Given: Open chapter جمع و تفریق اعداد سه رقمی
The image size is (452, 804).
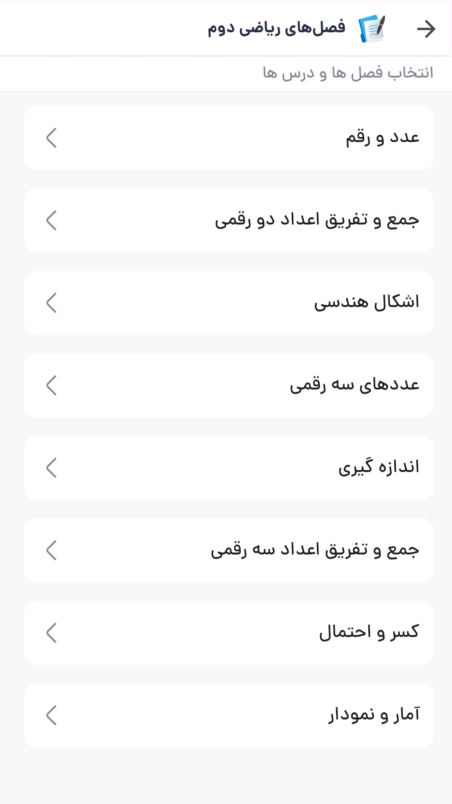Looking at the screenshot, I should [315, 550].
